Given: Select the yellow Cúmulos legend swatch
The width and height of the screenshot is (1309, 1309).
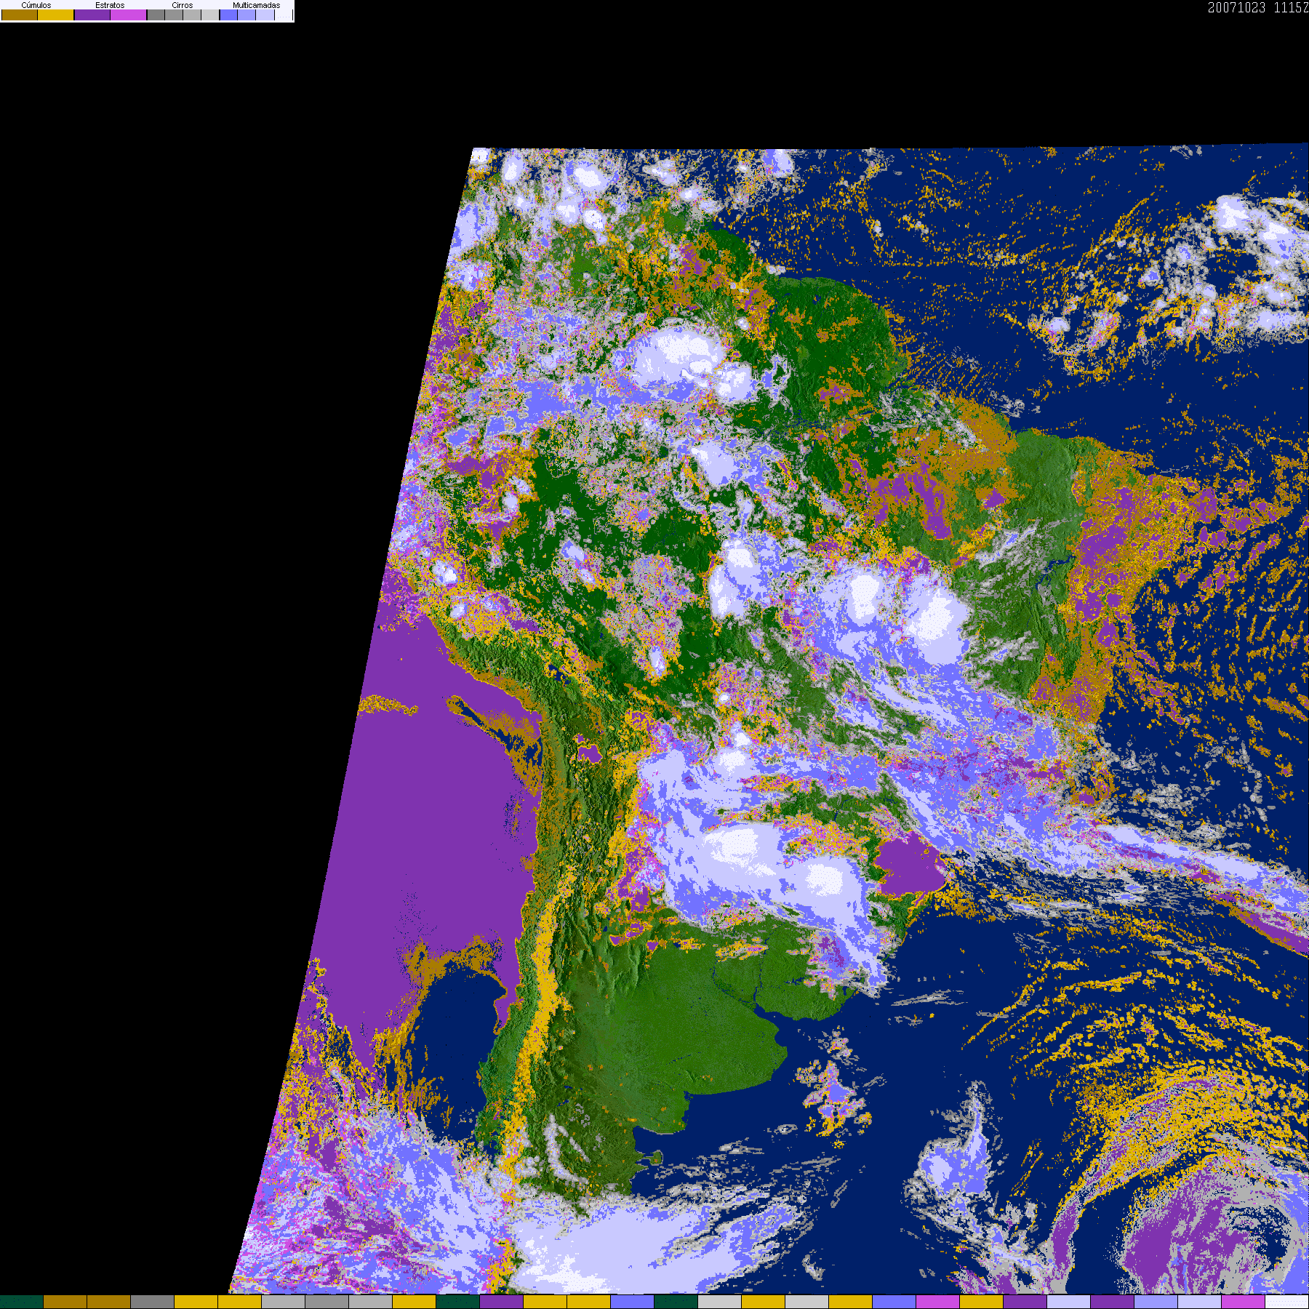Looking at the screenshot, I should [55, 15].
